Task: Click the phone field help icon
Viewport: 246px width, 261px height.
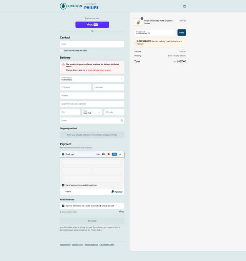Action: tap(121, 121)
